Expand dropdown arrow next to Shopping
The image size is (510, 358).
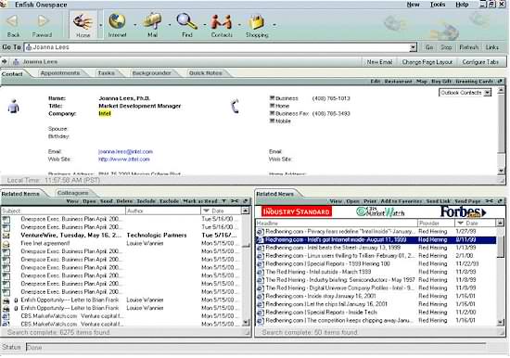(x=274, y=25)
